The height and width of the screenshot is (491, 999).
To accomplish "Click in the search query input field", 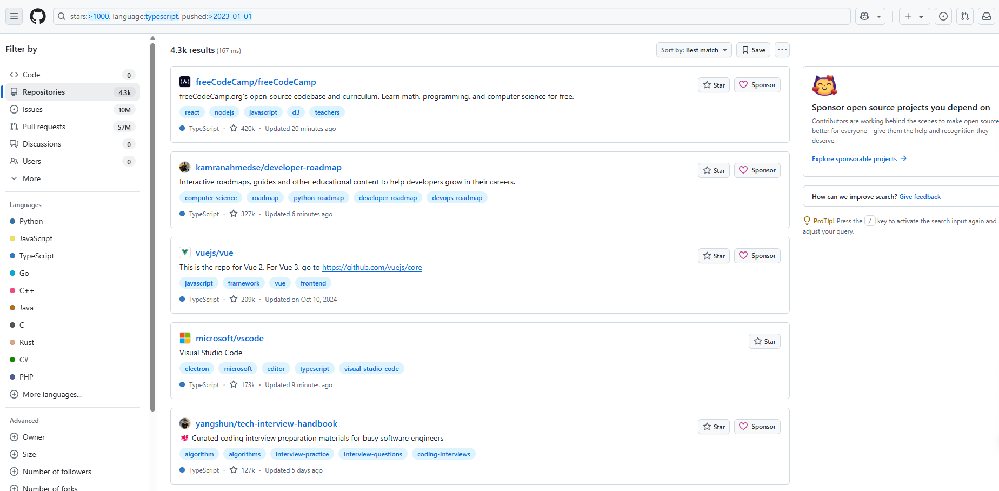I will click(452, 16).
